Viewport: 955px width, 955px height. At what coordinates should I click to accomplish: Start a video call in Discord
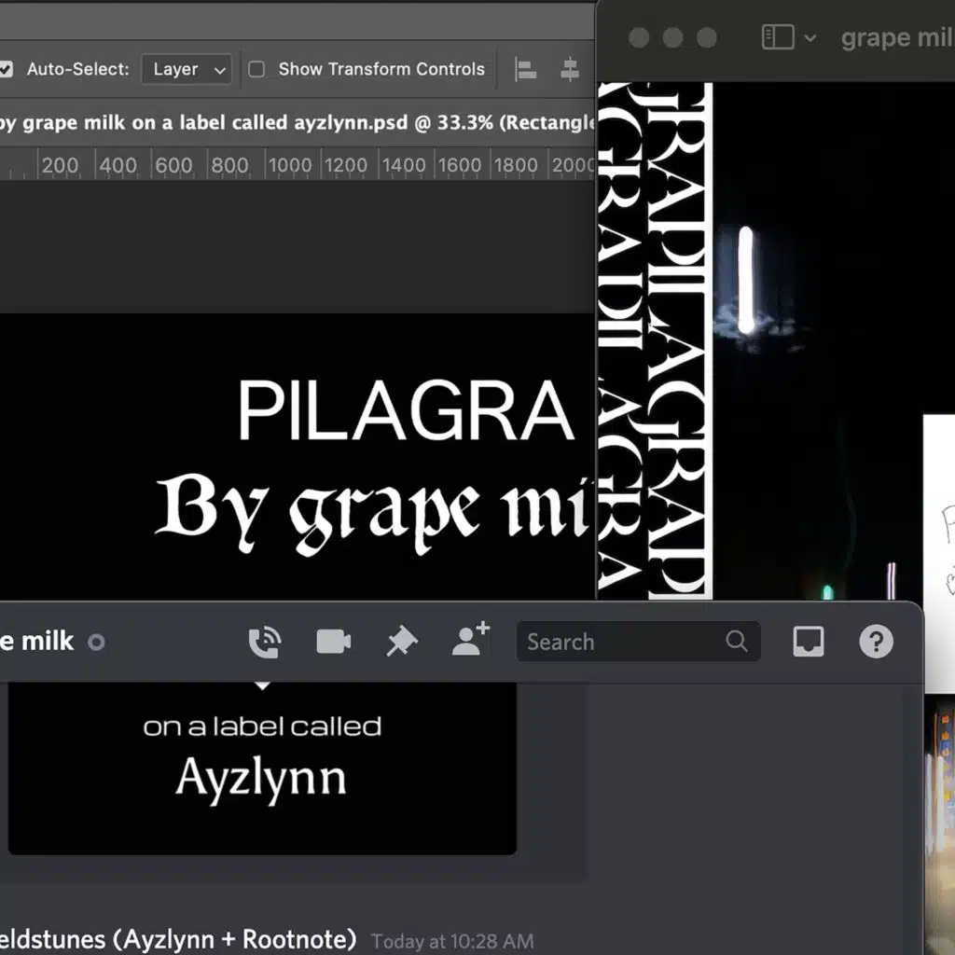pyautogui.click(x=333, y=641)
